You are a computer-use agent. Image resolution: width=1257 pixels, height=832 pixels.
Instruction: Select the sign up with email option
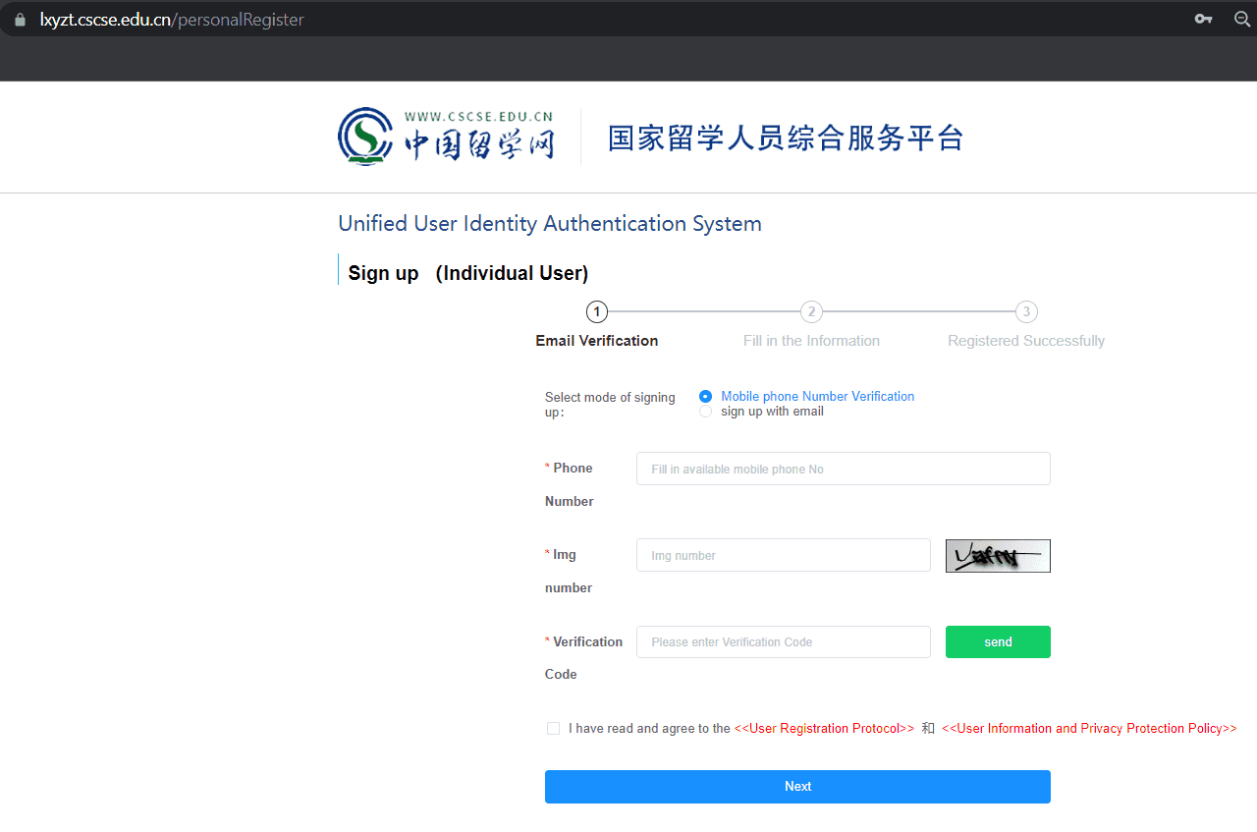[705, 411]
